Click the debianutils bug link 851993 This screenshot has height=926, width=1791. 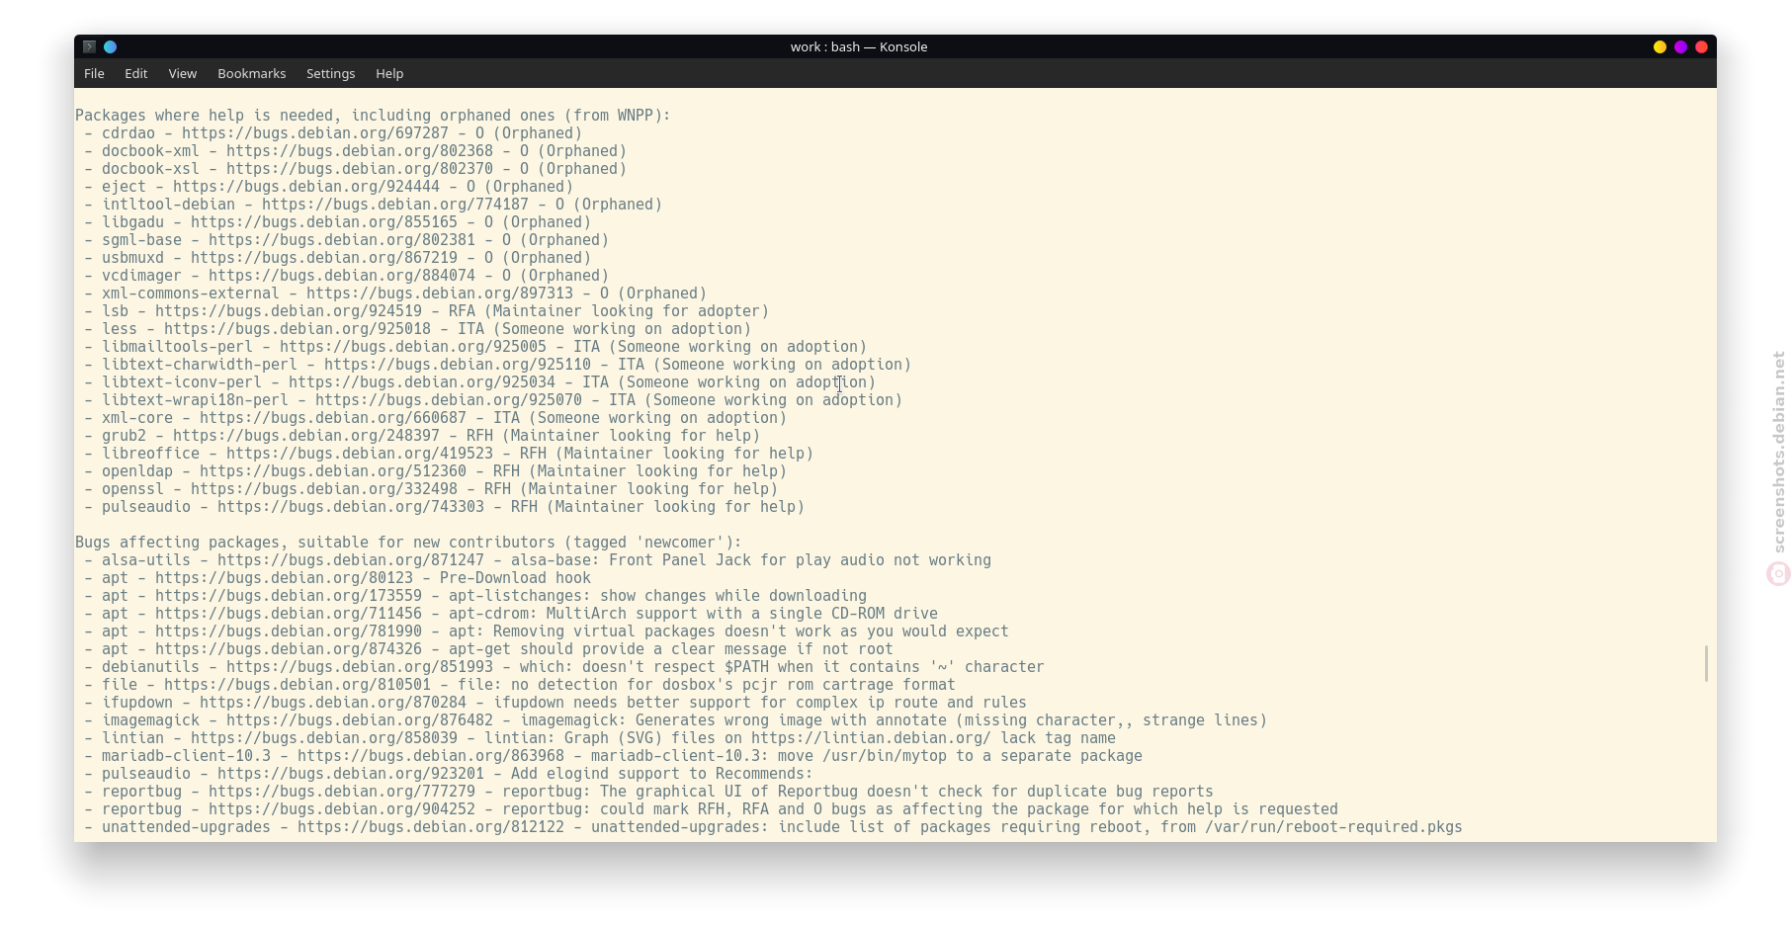(360, 667)
